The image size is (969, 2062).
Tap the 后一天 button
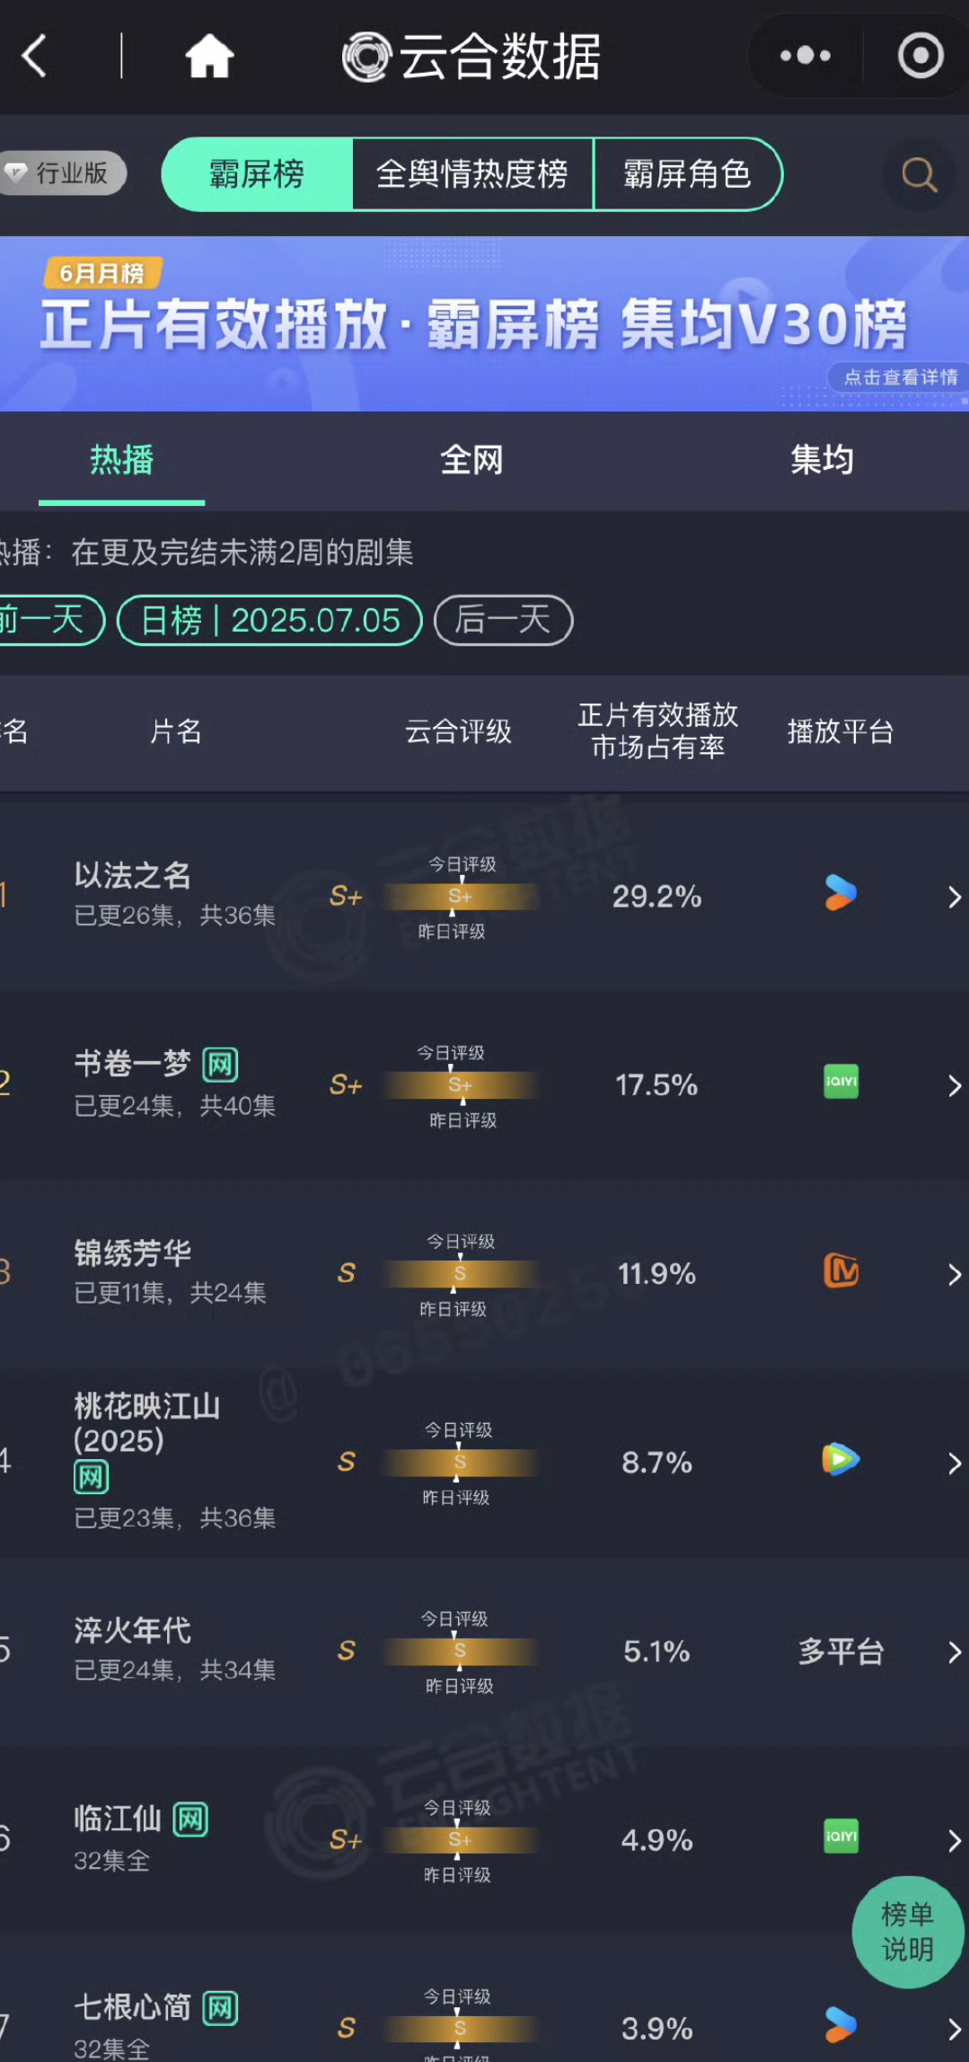pyautogui.click(x=503, y=620)
